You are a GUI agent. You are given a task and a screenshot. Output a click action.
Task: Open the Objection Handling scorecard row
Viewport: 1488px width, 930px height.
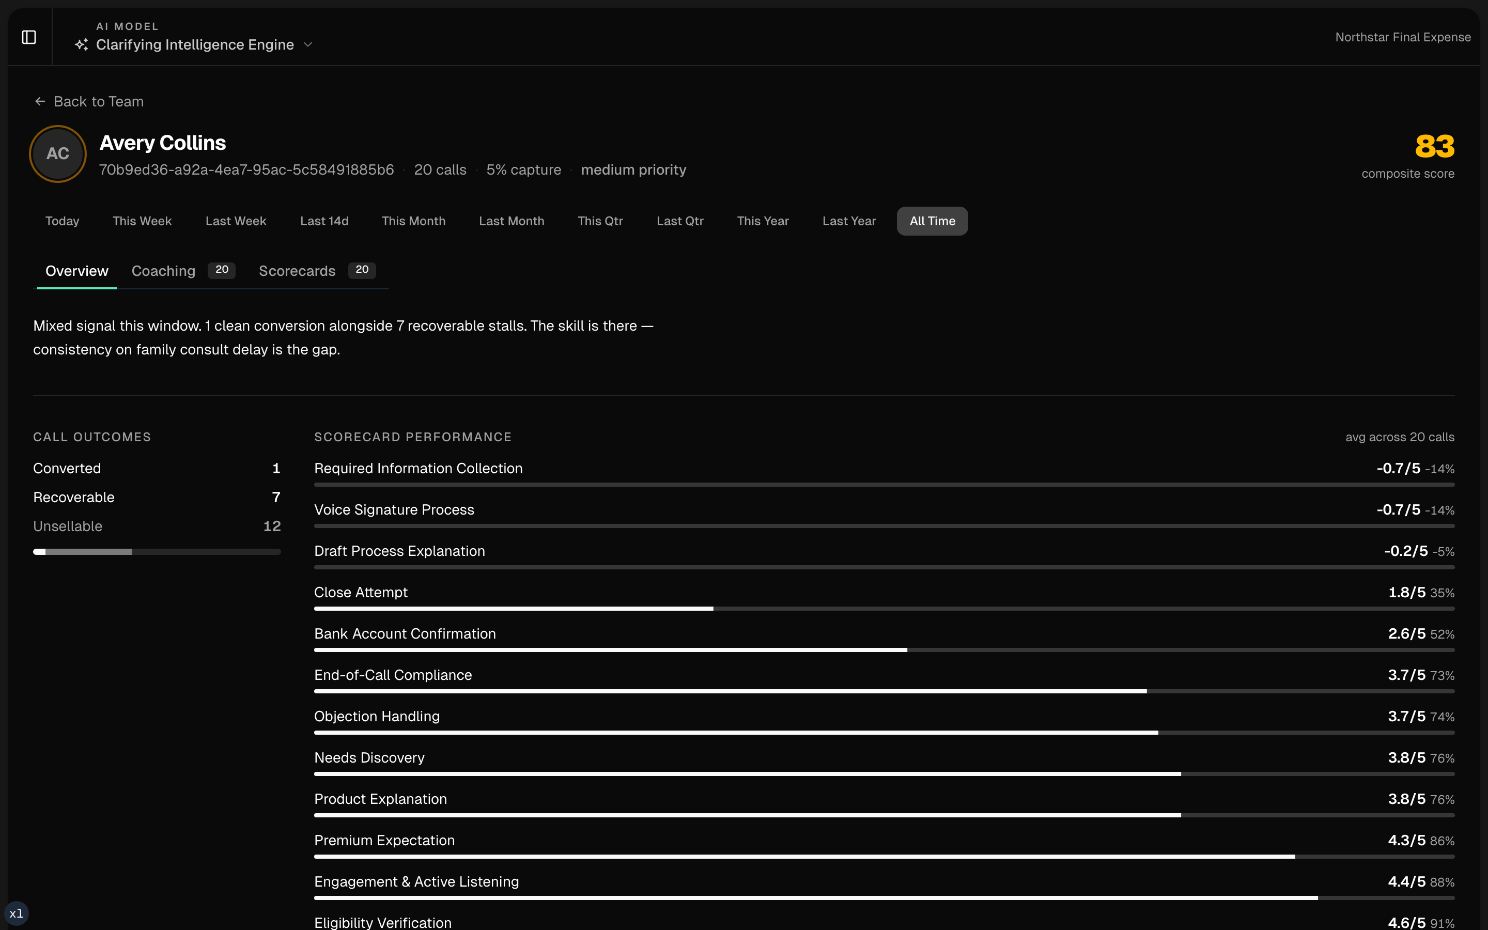(377, 717)
